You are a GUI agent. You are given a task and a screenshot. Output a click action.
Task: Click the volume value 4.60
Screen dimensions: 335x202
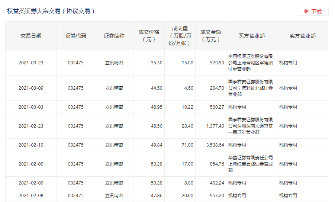coord(189,88)
